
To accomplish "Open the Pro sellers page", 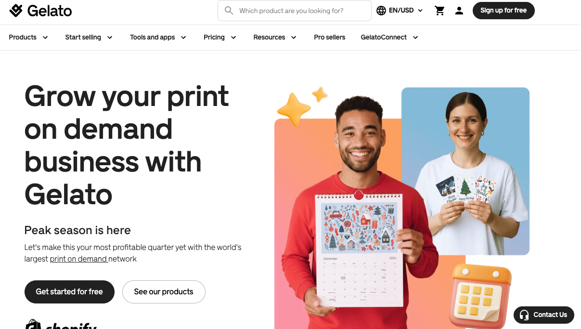I will (x=329, y=38).
